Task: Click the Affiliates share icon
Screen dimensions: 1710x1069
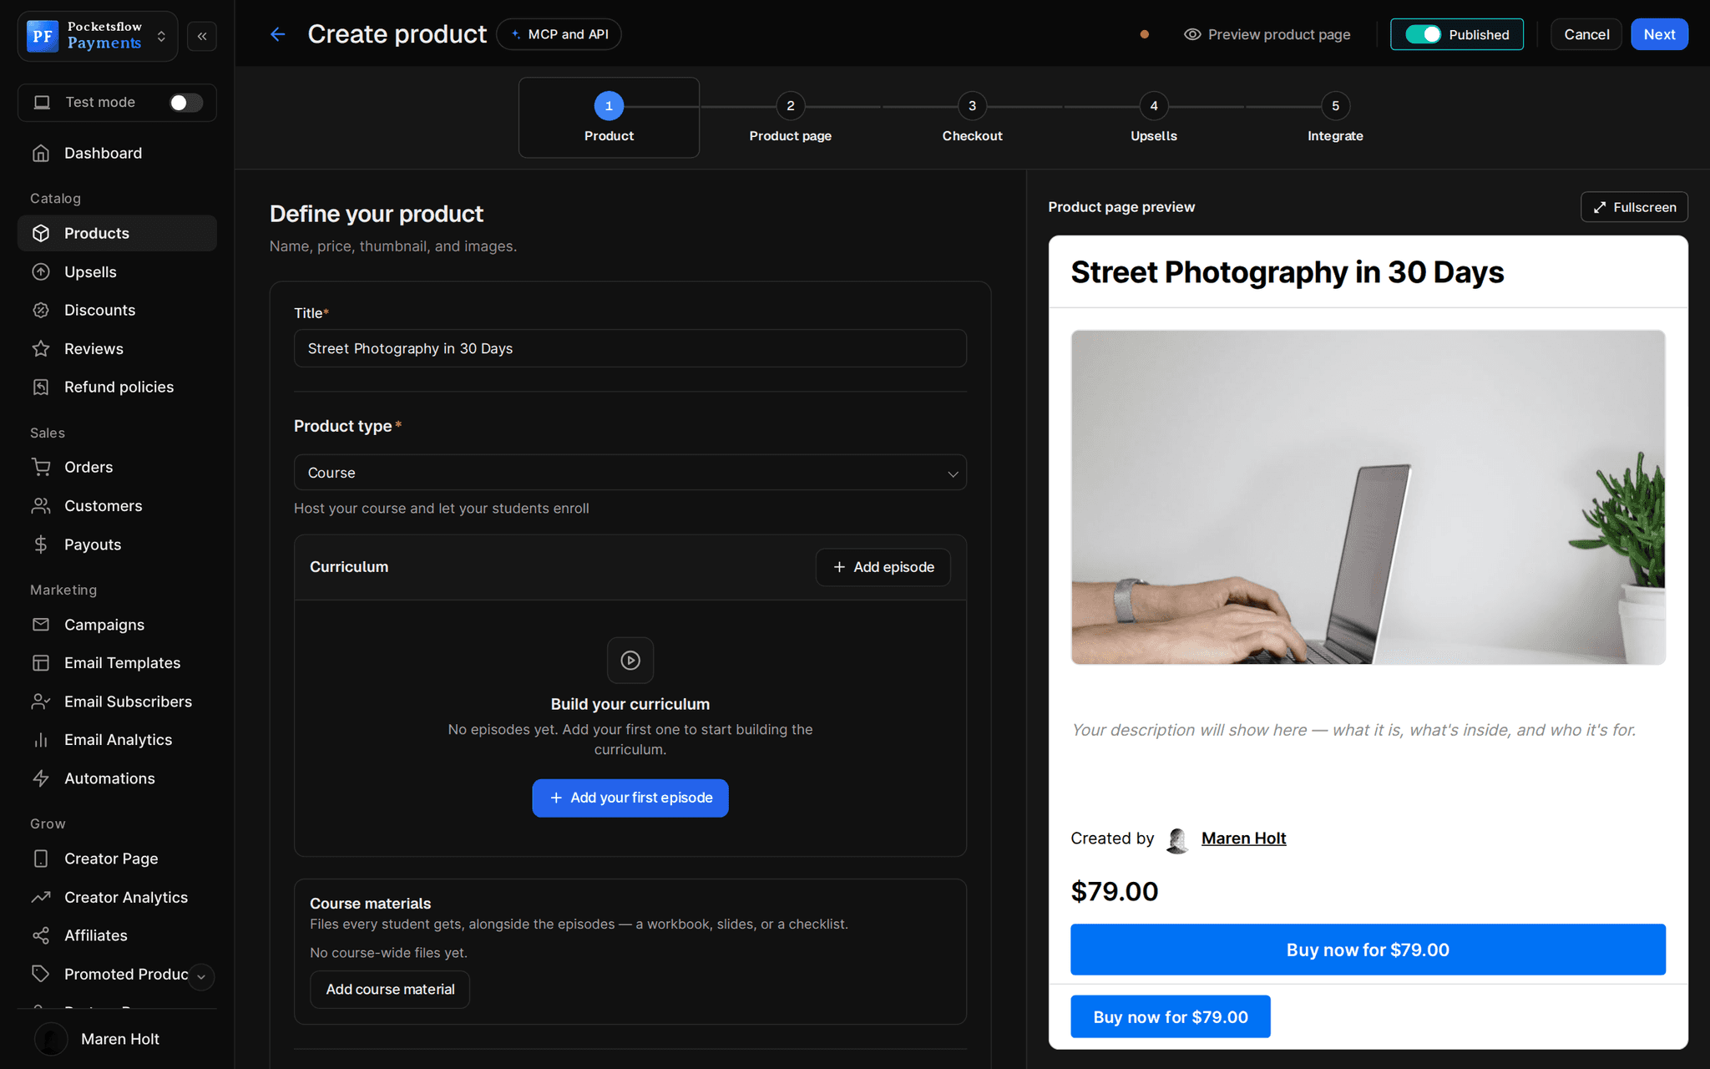Action: click(x=41, y=935)
